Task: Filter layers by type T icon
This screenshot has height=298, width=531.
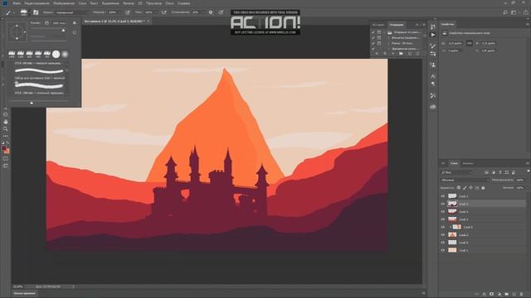Action: point(499,172)
